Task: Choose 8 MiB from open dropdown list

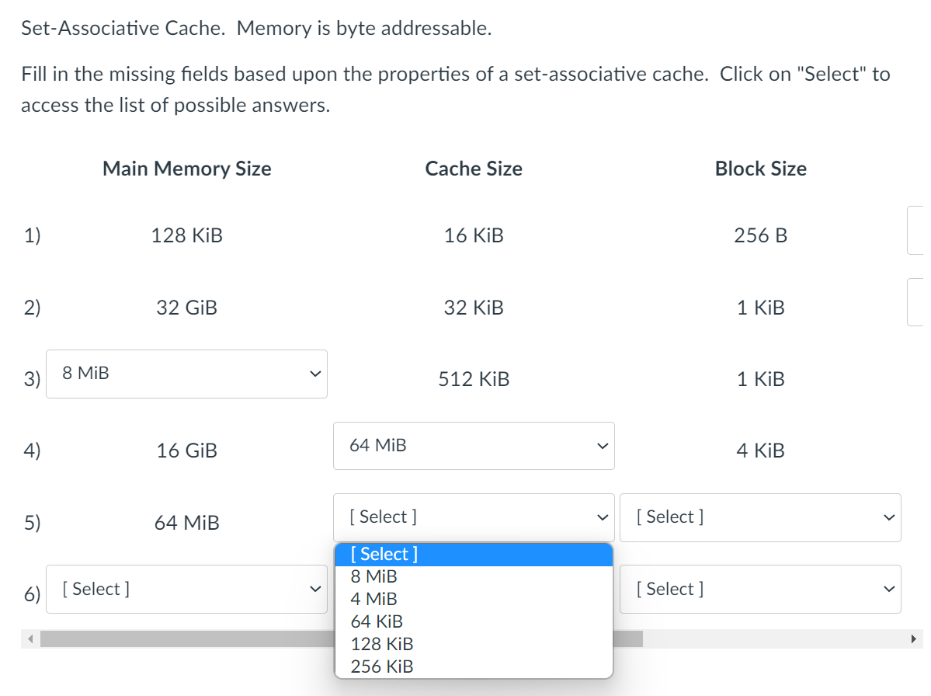Action: pyautogui.click(x=473, y=576)
